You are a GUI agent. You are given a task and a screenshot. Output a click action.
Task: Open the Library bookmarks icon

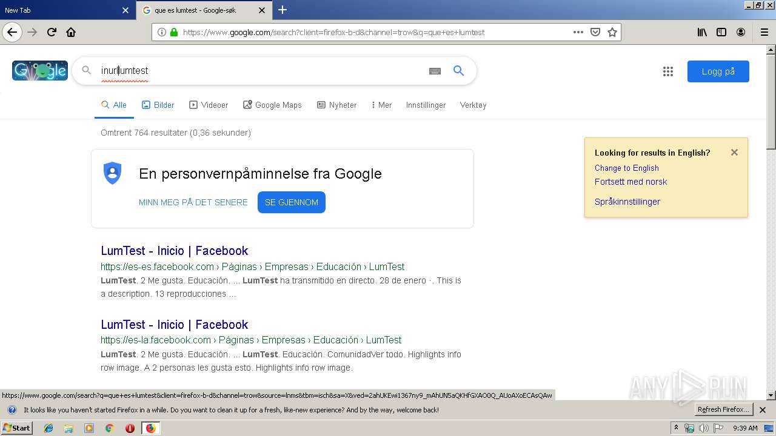point(702,32)
